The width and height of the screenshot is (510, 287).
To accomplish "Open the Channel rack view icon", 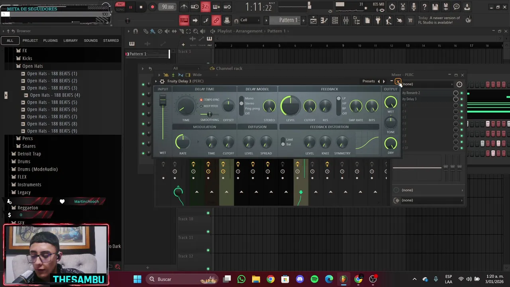I will click(335, 20).
